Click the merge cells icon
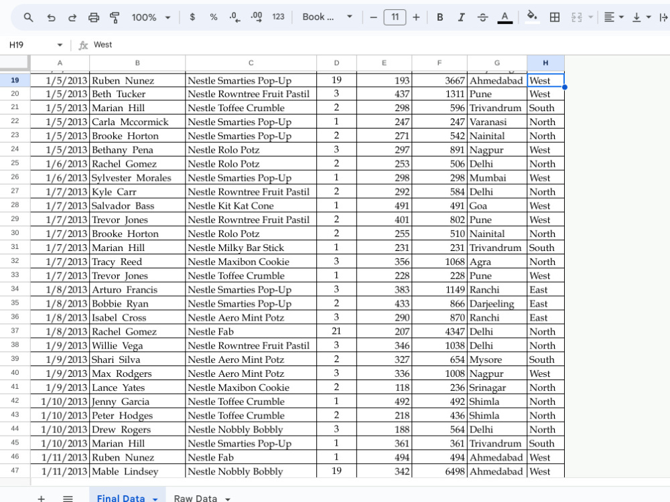670x502 pixels. tap(576, 17)
